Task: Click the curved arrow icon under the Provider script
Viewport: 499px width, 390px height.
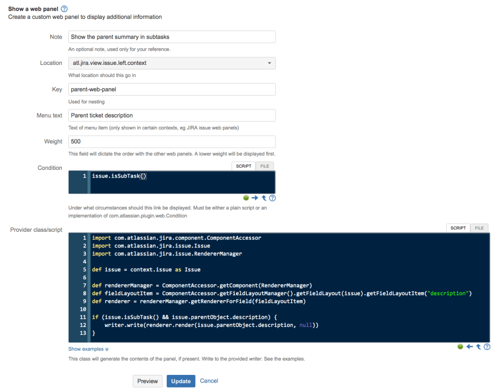Action: (x=478, y=347)
